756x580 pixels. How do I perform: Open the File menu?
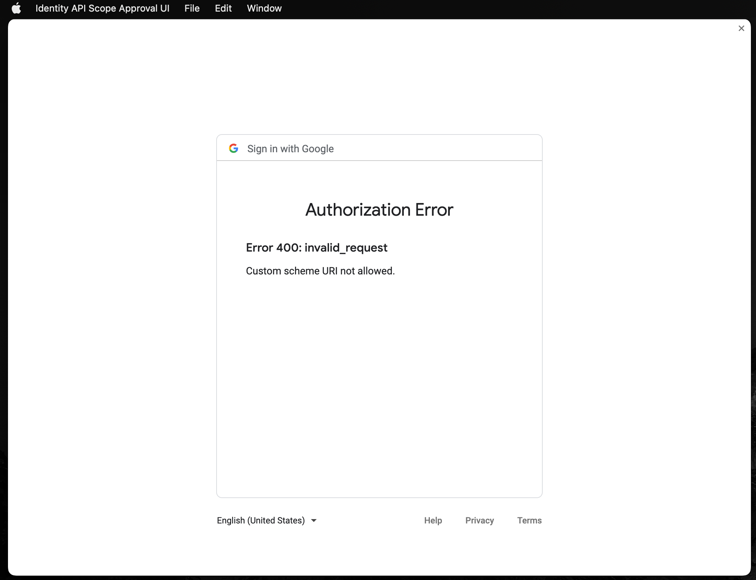192,8
